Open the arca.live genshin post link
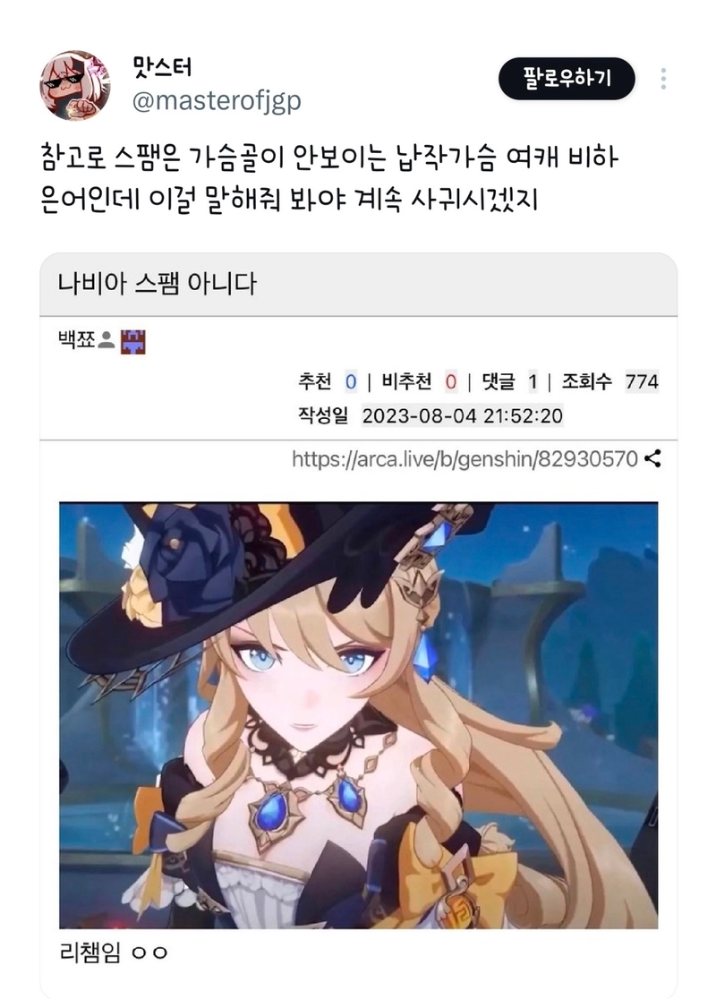Viewport: 716px width, 999px height. [465, 458]
